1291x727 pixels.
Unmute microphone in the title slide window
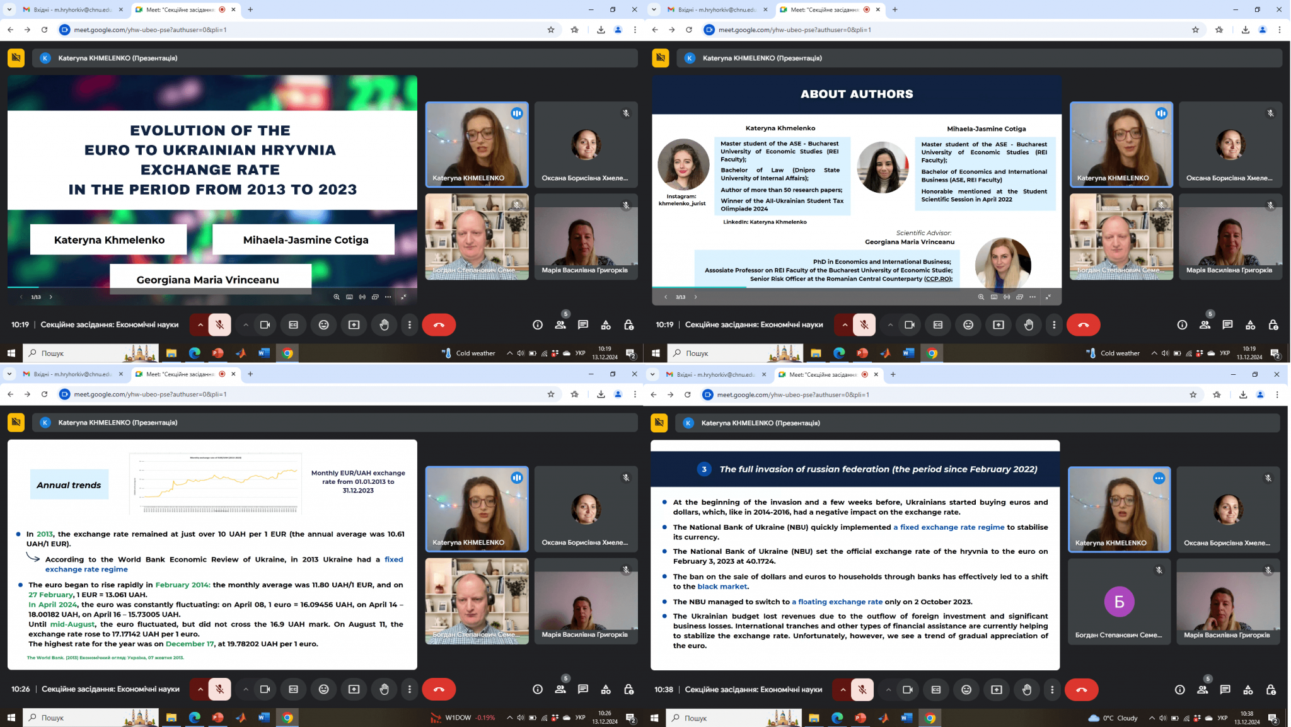(x=220, y=325)
